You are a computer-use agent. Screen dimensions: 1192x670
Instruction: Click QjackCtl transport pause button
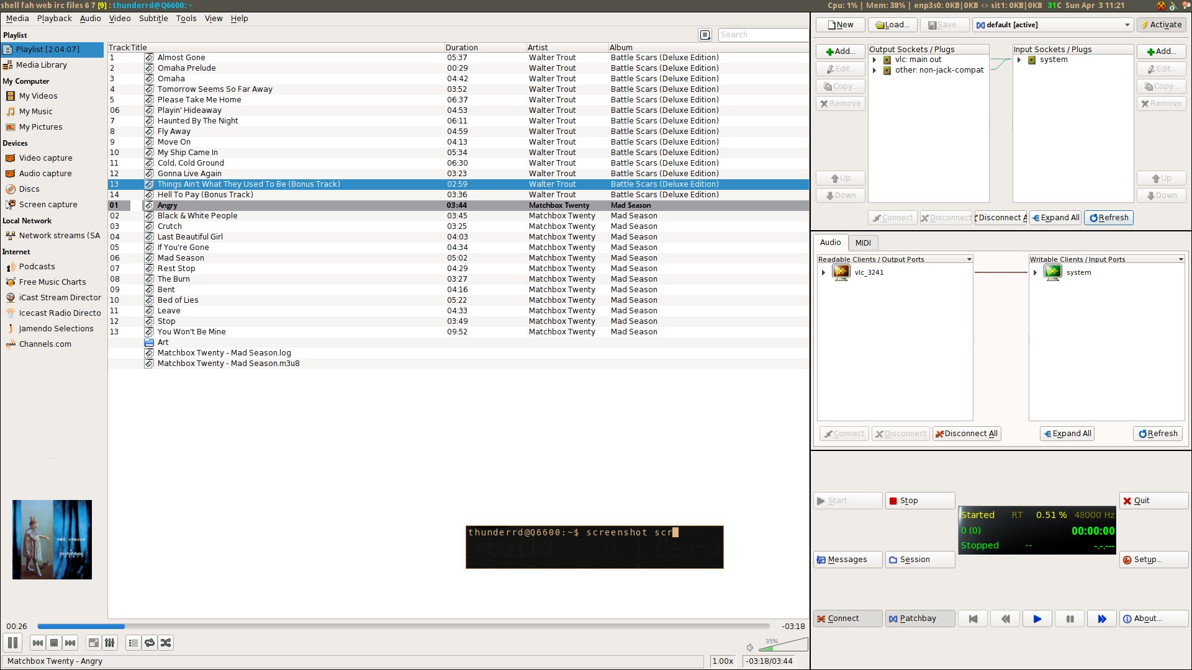click(x=1070, y=619)
